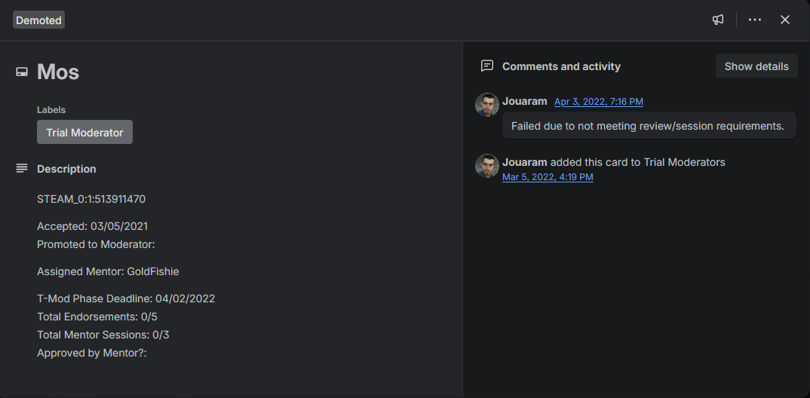Click the card title Mos to edit
This screenshot has width=810, height=398.
[58, 72]
